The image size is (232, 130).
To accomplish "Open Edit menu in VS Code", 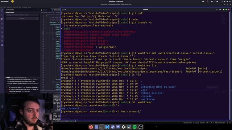I will pyautogui.click(x=5, y=7).
